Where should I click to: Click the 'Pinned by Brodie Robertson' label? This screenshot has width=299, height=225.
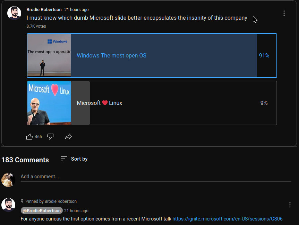click(51, 201)
